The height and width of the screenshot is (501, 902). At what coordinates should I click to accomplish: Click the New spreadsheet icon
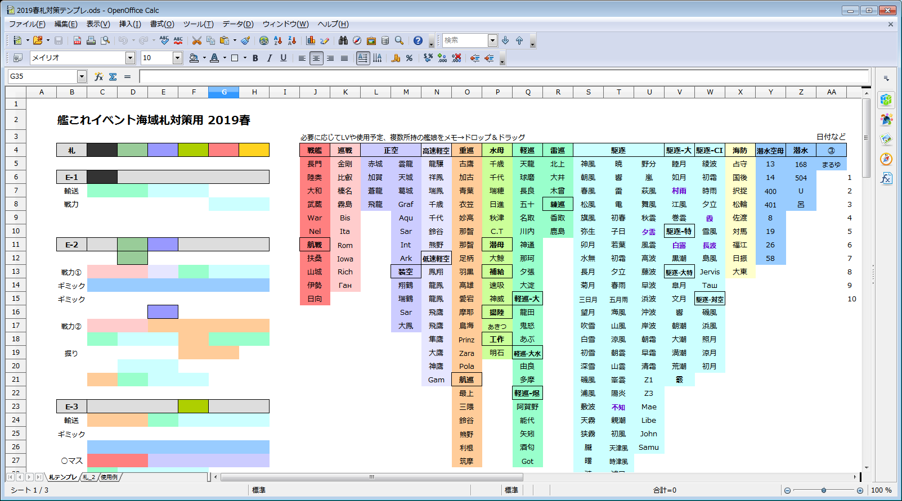coord(17,40)
